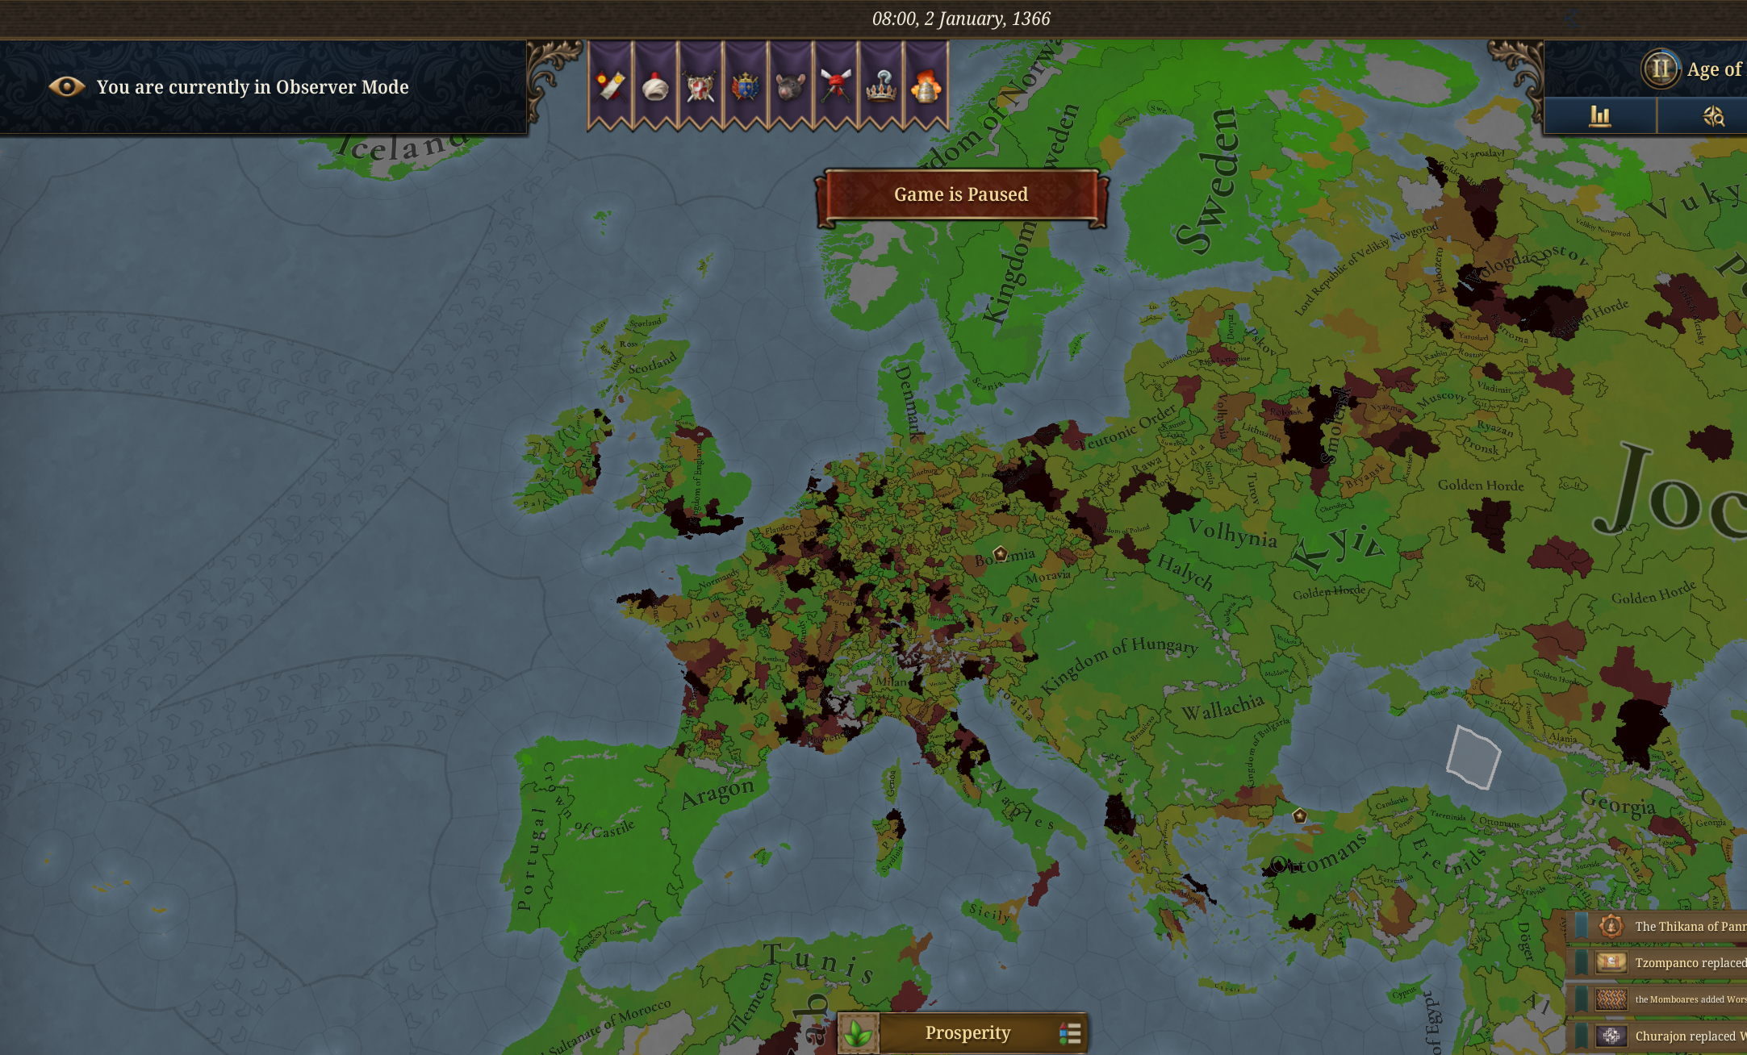
Task: Open the burning papal tiara banner
Action: tap(926, 85)
